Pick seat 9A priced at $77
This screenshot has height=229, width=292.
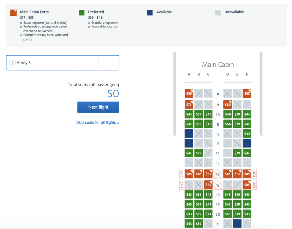189,105
